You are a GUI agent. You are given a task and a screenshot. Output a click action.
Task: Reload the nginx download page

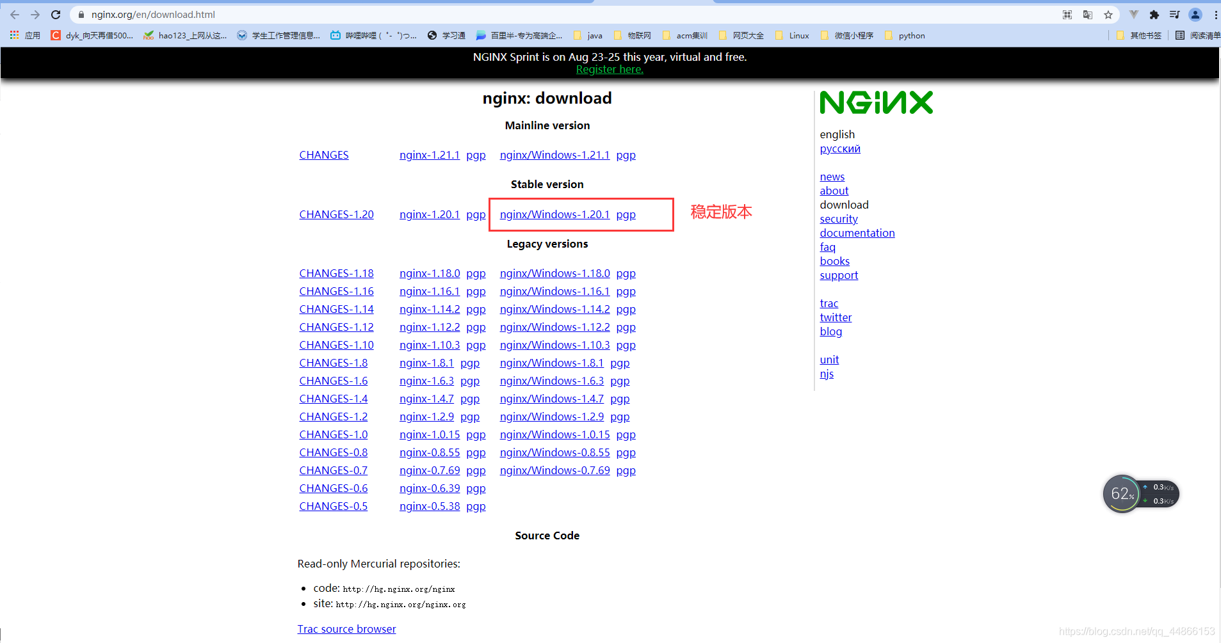(x=56, y=14)
